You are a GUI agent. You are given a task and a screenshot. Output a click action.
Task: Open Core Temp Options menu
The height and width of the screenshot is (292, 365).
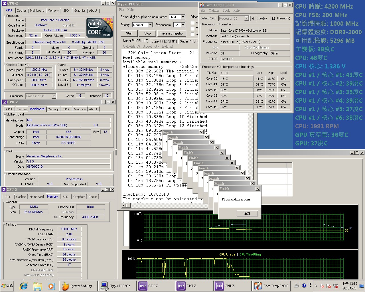coord(214,11)
